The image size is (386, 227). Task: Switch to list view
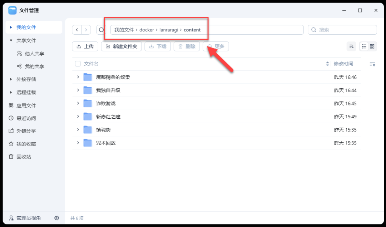point(364,46)
